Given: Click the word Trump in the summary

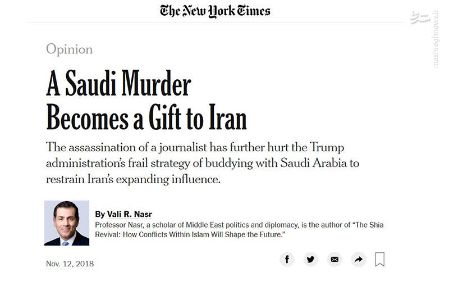Looking at the screenshot, I should (327, 147).
